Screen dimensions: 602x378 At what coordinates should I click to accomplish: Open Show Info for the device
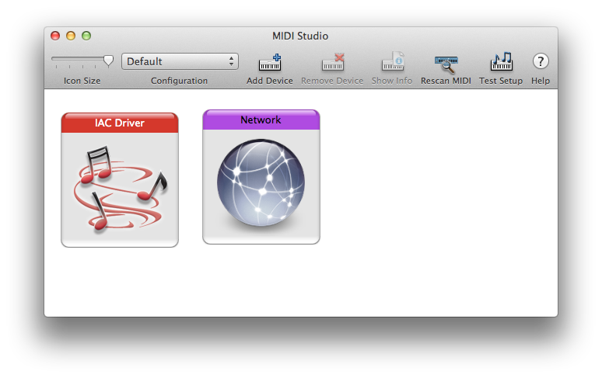point(392,63)
